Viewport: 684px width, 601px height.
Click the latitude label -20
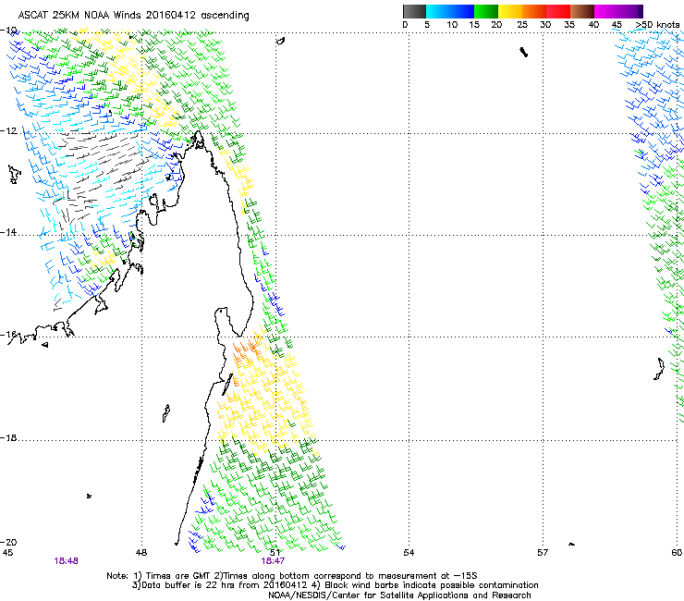point(8,542)
